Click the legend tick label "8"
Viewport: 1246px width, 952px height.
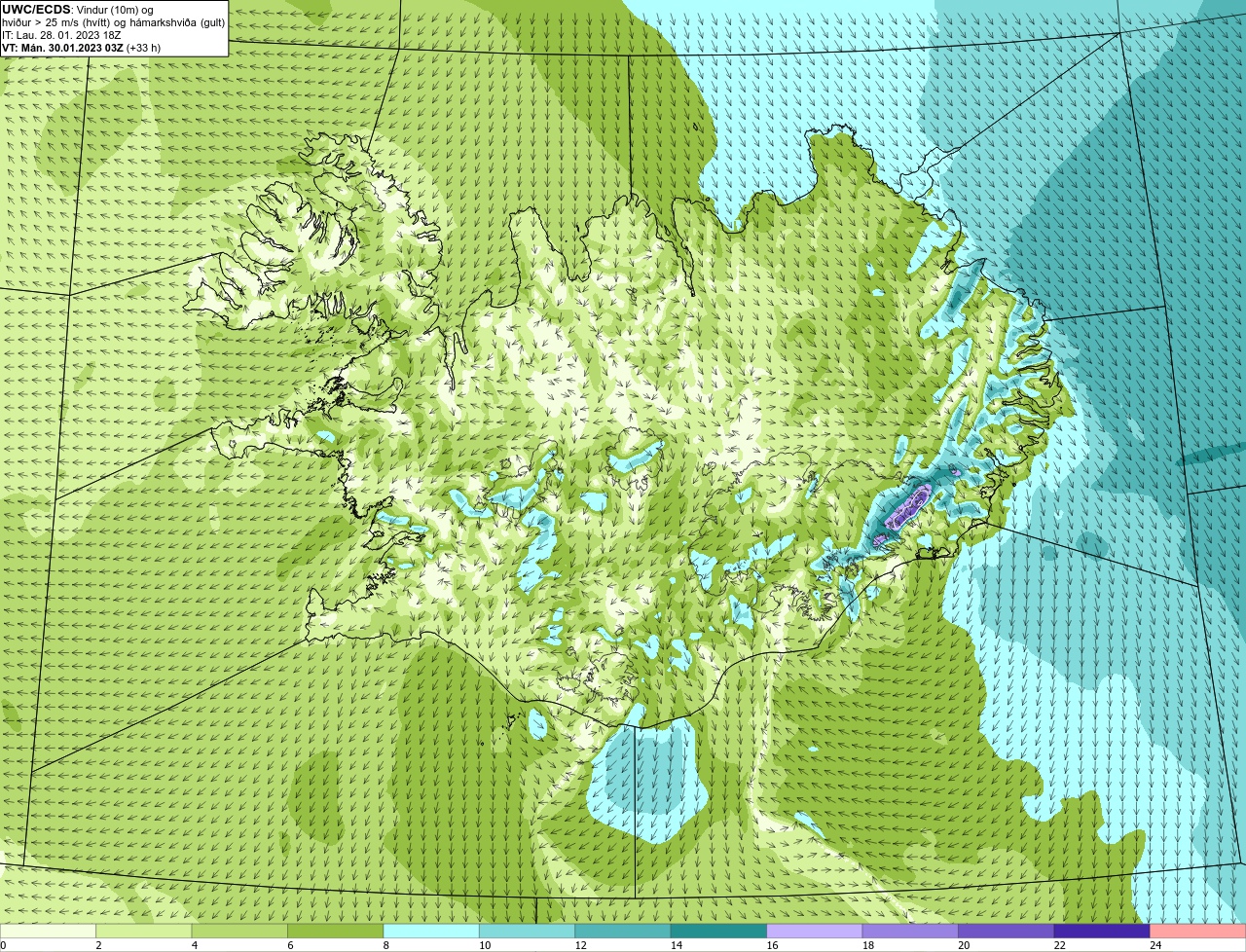[x=385, y=945]
